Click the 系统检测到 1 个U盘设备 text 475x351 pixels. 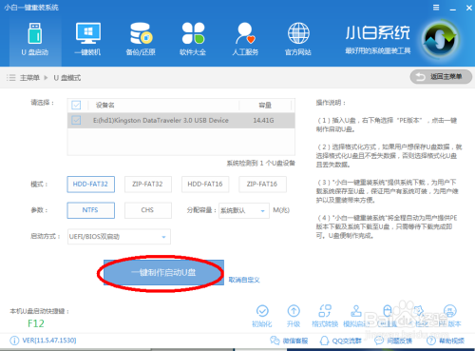pos(260,164)
